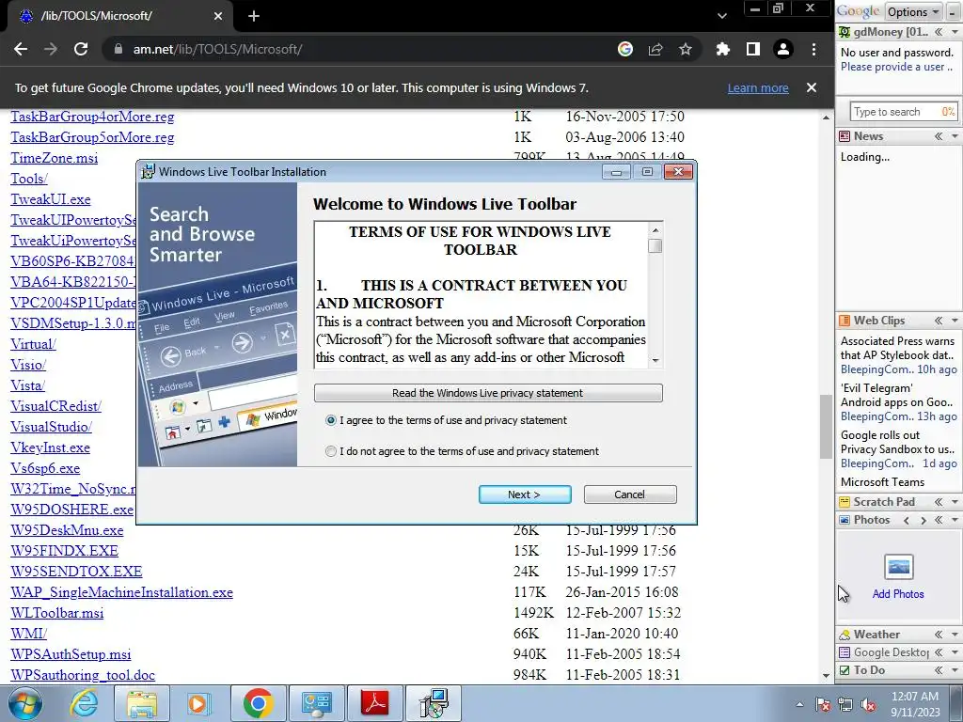The image size is (963, 722).
Task: Open the Windows Live privacy statement
Action: tap(488, 393)
